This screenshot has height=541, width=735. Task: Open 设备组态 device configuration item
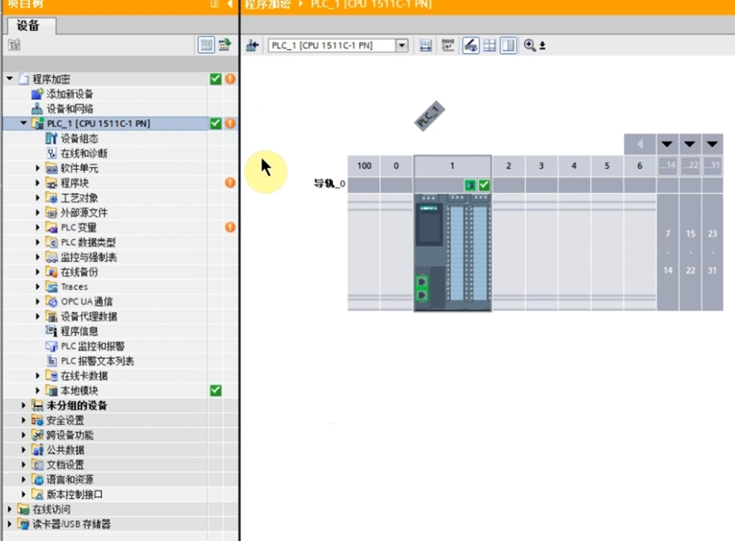(79, 138)
